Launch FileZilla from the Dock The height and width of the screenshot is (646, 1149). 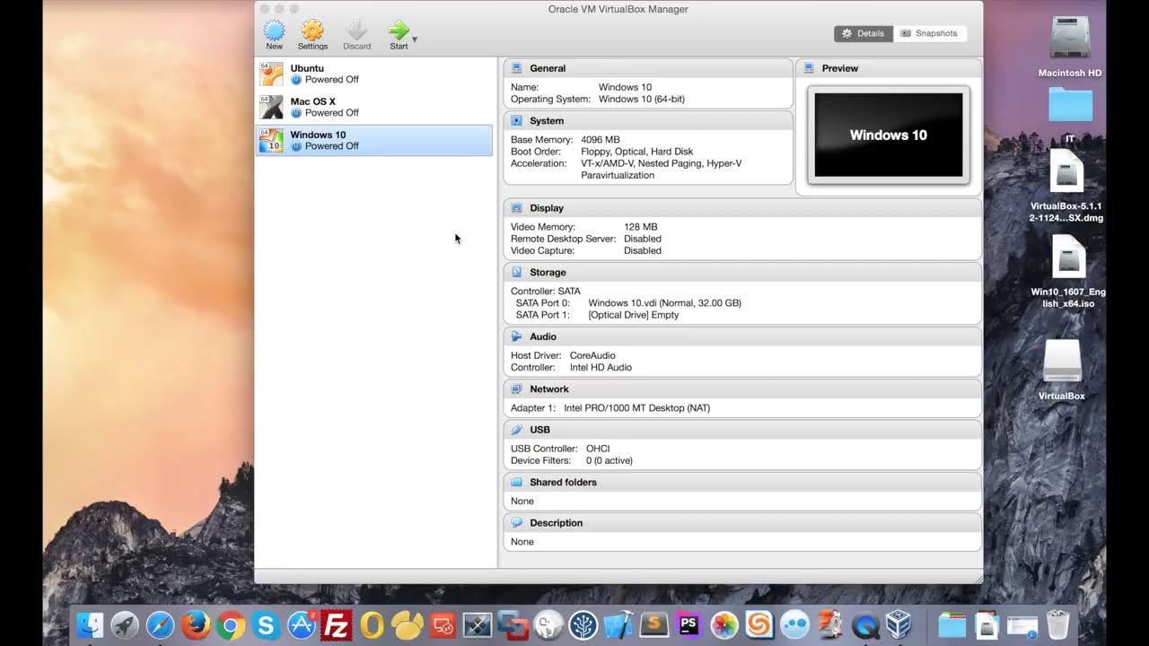tap(337, 624)
